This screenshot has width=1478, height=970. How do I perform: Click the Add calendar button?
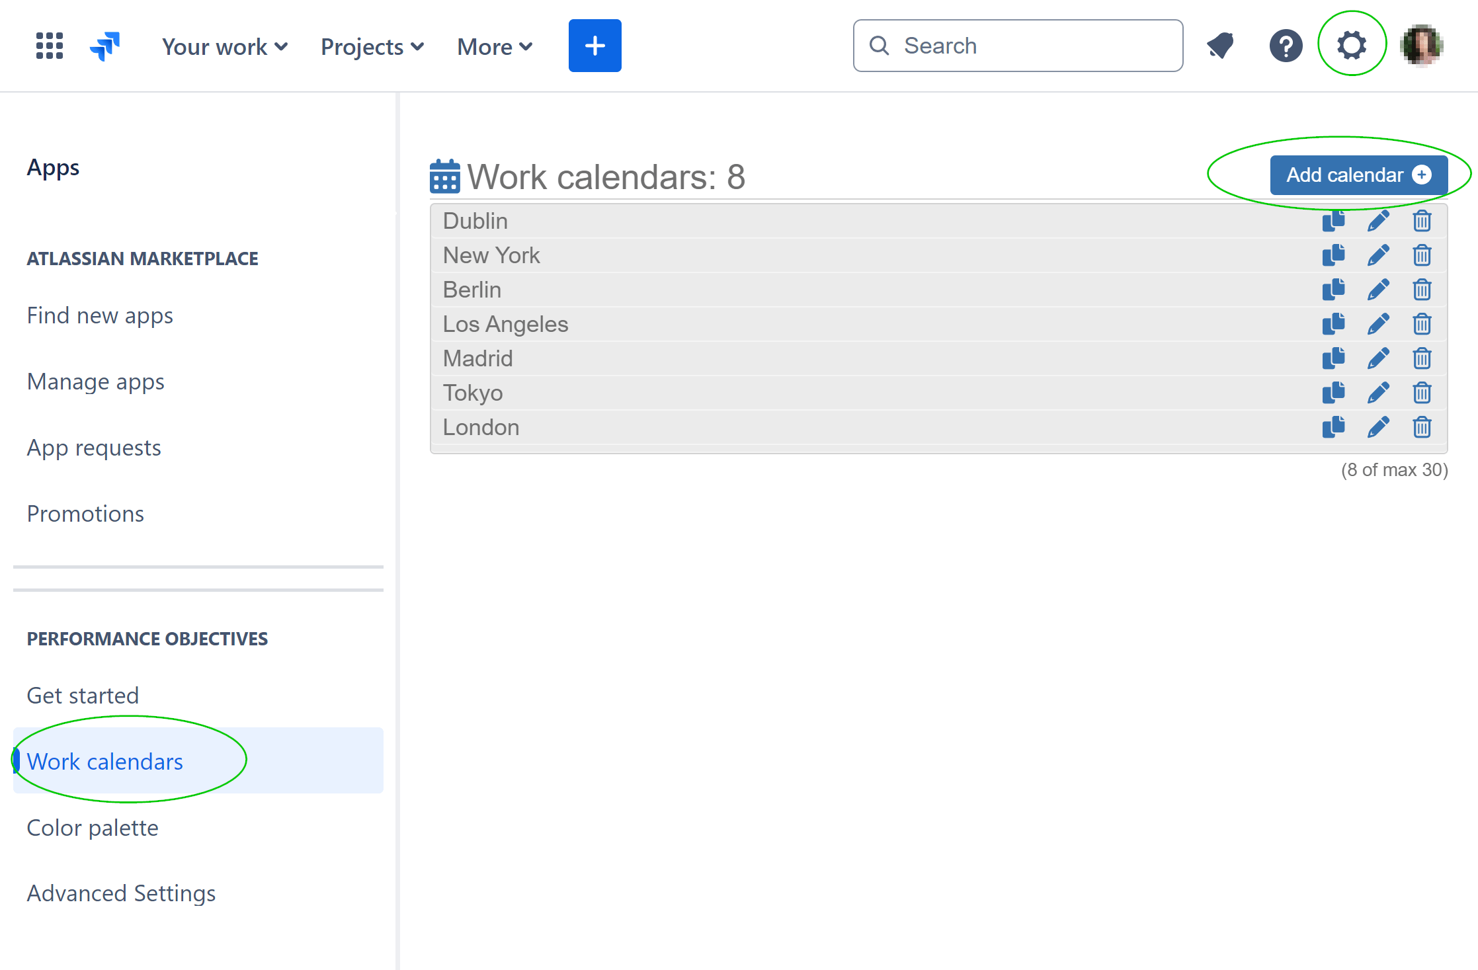pyautogui.click(x=1359, y=175)
